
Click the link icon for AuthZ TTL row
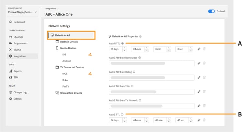click(199, 120)
